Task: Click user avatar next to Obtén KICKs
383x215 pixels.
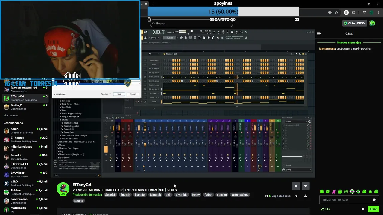Action: tap(372, 23)
